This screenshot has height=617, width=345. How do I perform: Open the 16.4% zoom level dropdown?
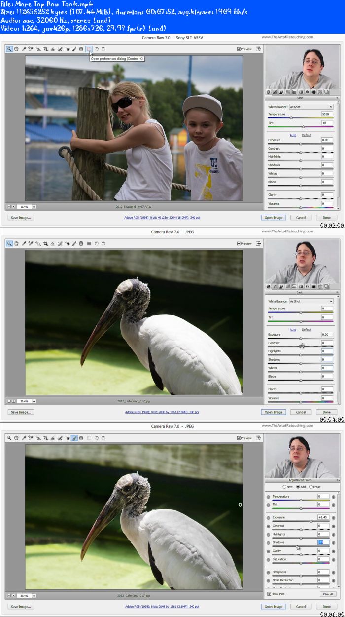34,207
